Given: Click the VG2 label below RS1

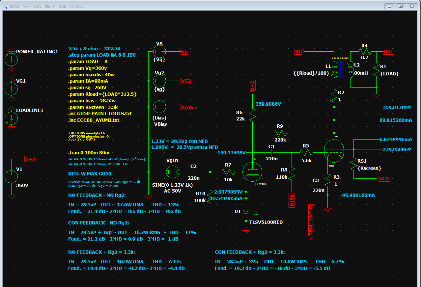Looking at the screenshot, I should click(384, 179).
